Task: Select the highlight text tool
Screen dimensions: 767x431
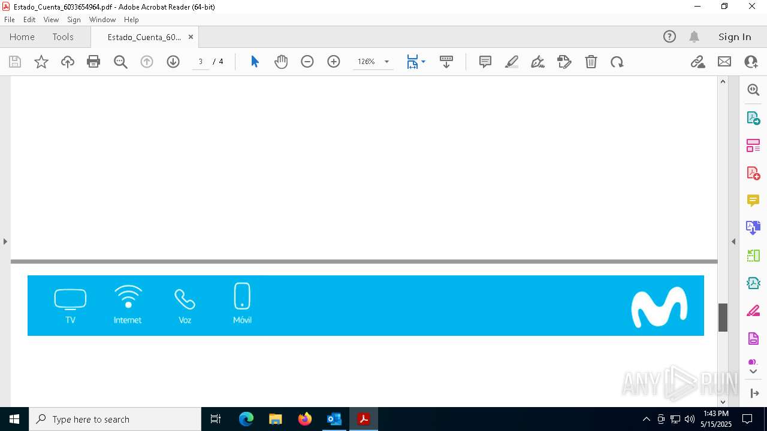Action: (512, 62)
